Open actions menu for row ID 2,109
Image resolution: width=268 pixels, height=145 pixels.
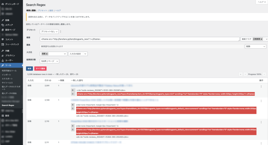pyautogui.click(x=261, y=101)
